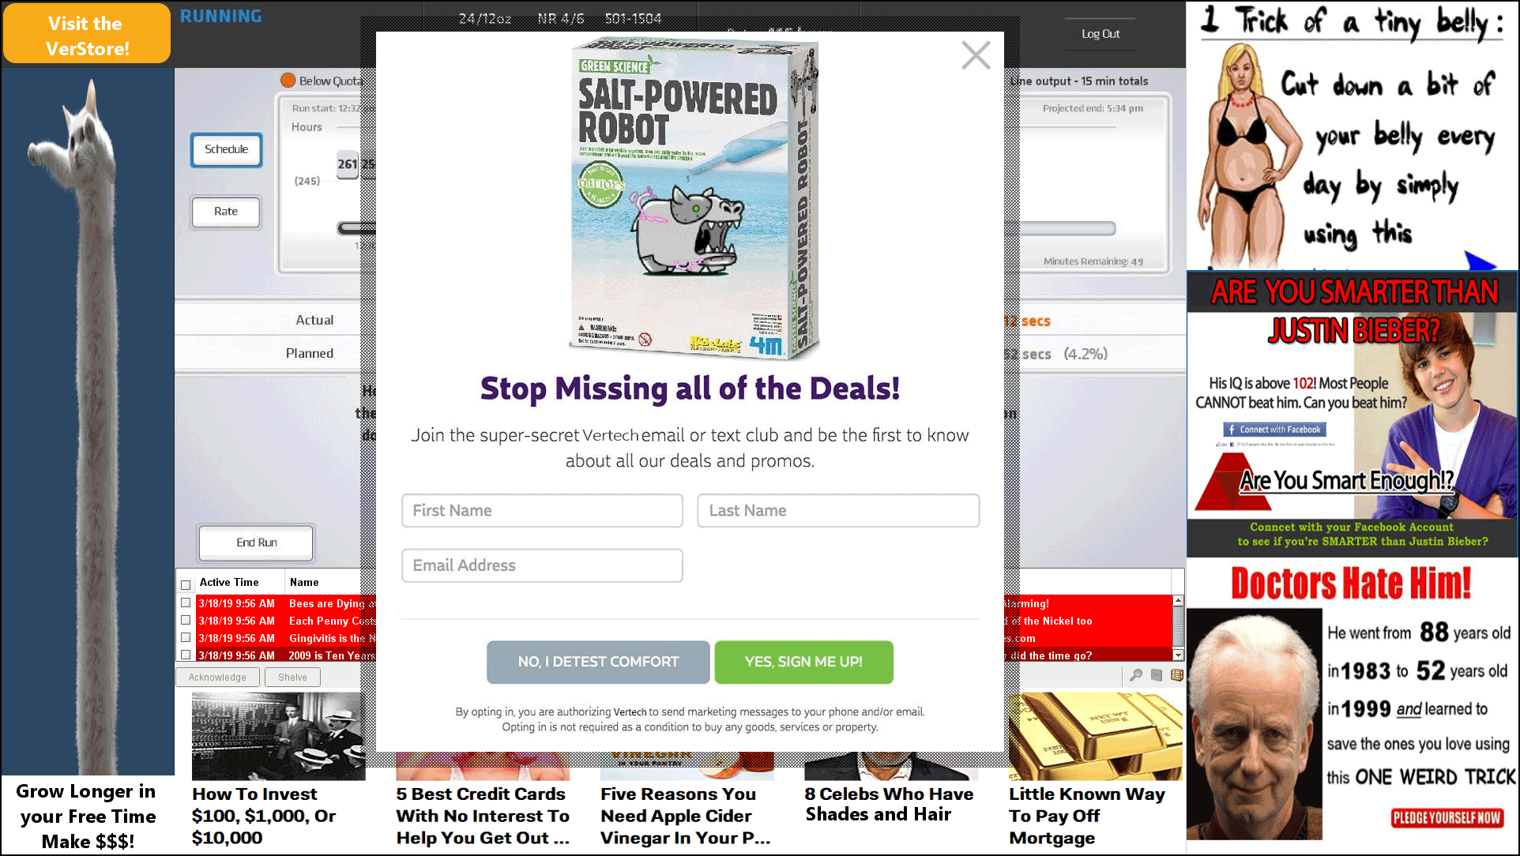This screenshot has height=856, width=1520.
Task: Click the End Run button
Action: coord(256,541)
